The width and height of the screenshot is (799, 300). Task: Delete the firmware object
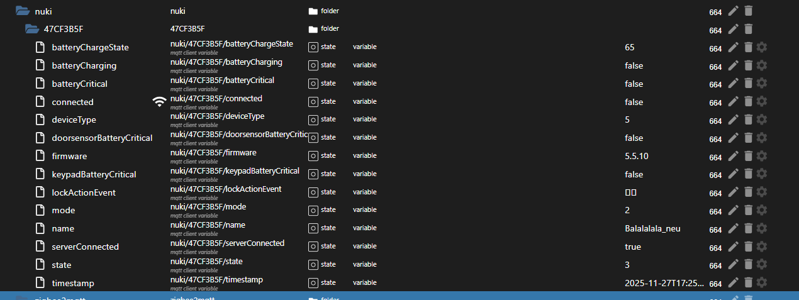pyautogui.click(x=747, y=156)
